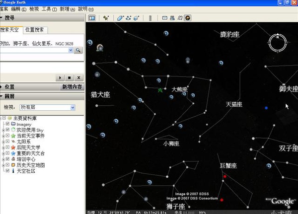Expand the 重要的天文台 tree node

click(x=3, y=153)
